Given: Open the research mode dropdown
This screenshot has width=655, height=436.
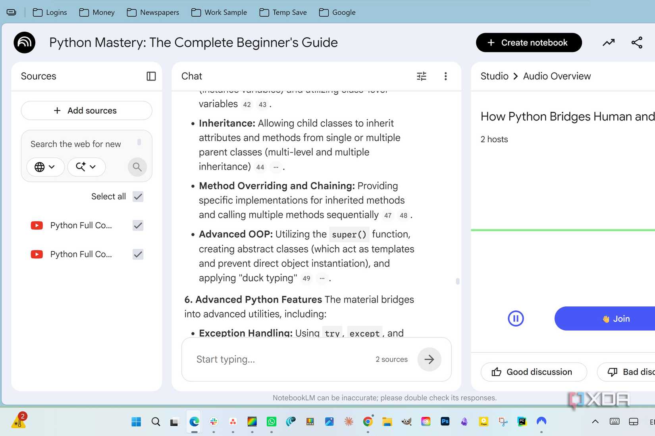Looking at the screenshot, I should 86,167.
